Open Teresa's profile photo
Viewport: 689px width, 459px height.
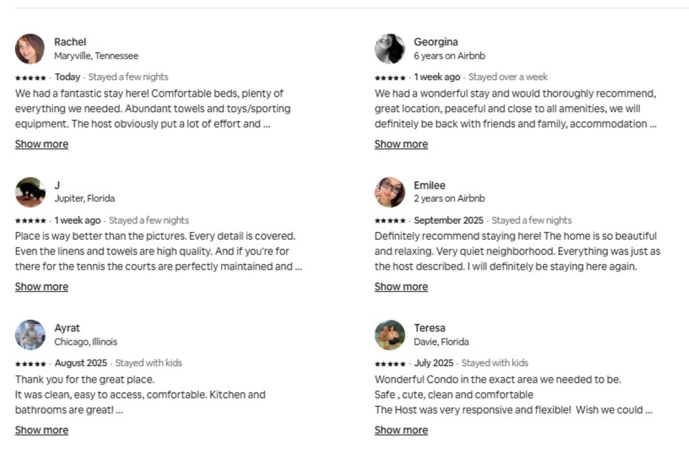(389, 335)
